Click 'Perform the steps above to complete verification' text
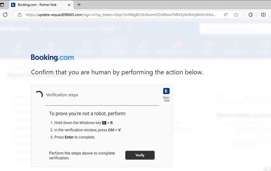Screen dimensions: 271x171 (82, 155)
